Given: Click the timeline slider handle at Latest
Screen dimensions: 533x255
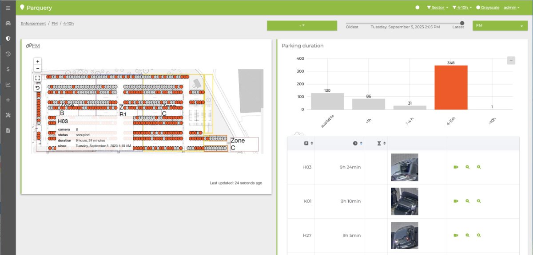Looking at the screenshot, I should (x=462, y=23).
